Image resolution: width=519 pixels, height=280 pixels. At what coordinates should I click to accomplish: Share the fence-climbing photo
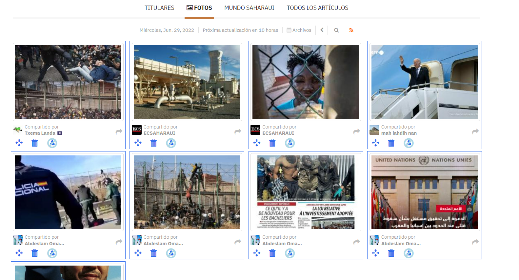[x=238, y=242]
